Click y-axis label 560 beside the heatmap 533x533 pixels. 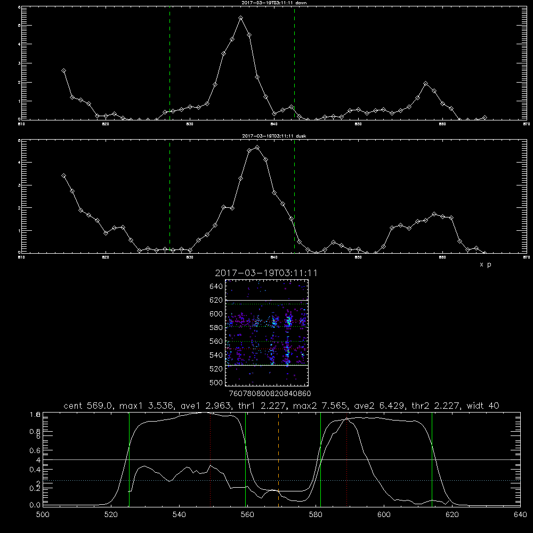(x=216, y=341)
